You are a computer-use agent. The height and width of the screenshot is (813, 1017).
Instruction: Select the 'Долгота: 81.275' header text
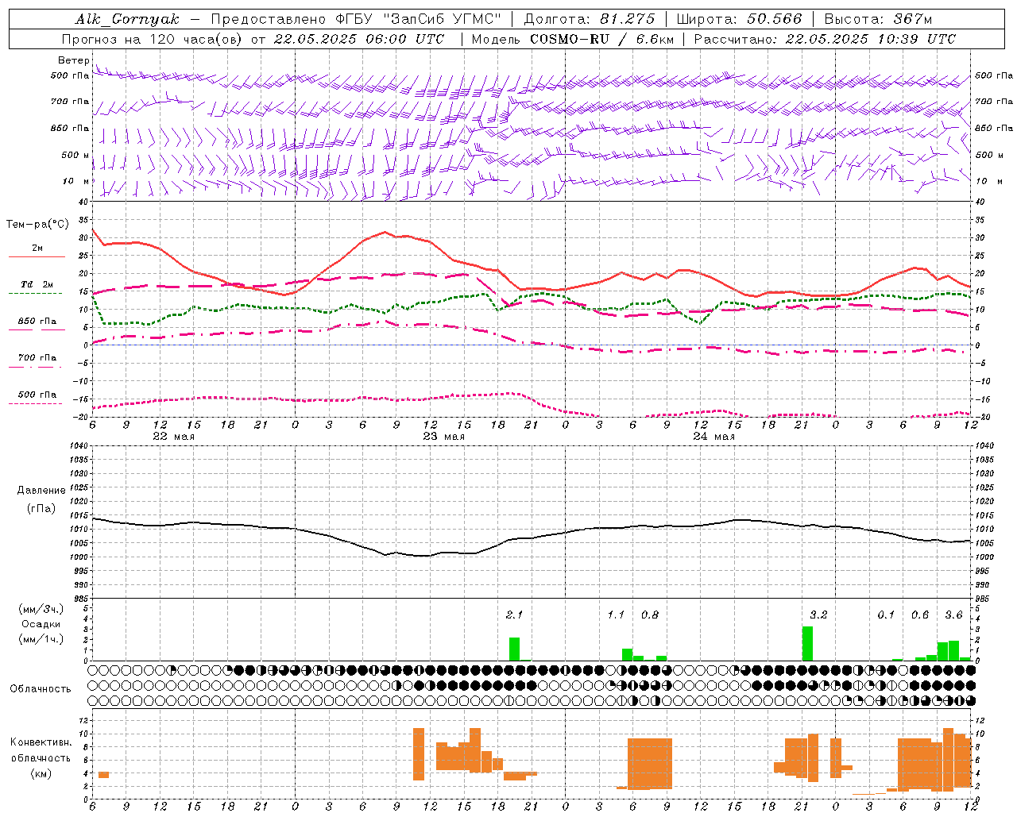[x=590, y=19]
